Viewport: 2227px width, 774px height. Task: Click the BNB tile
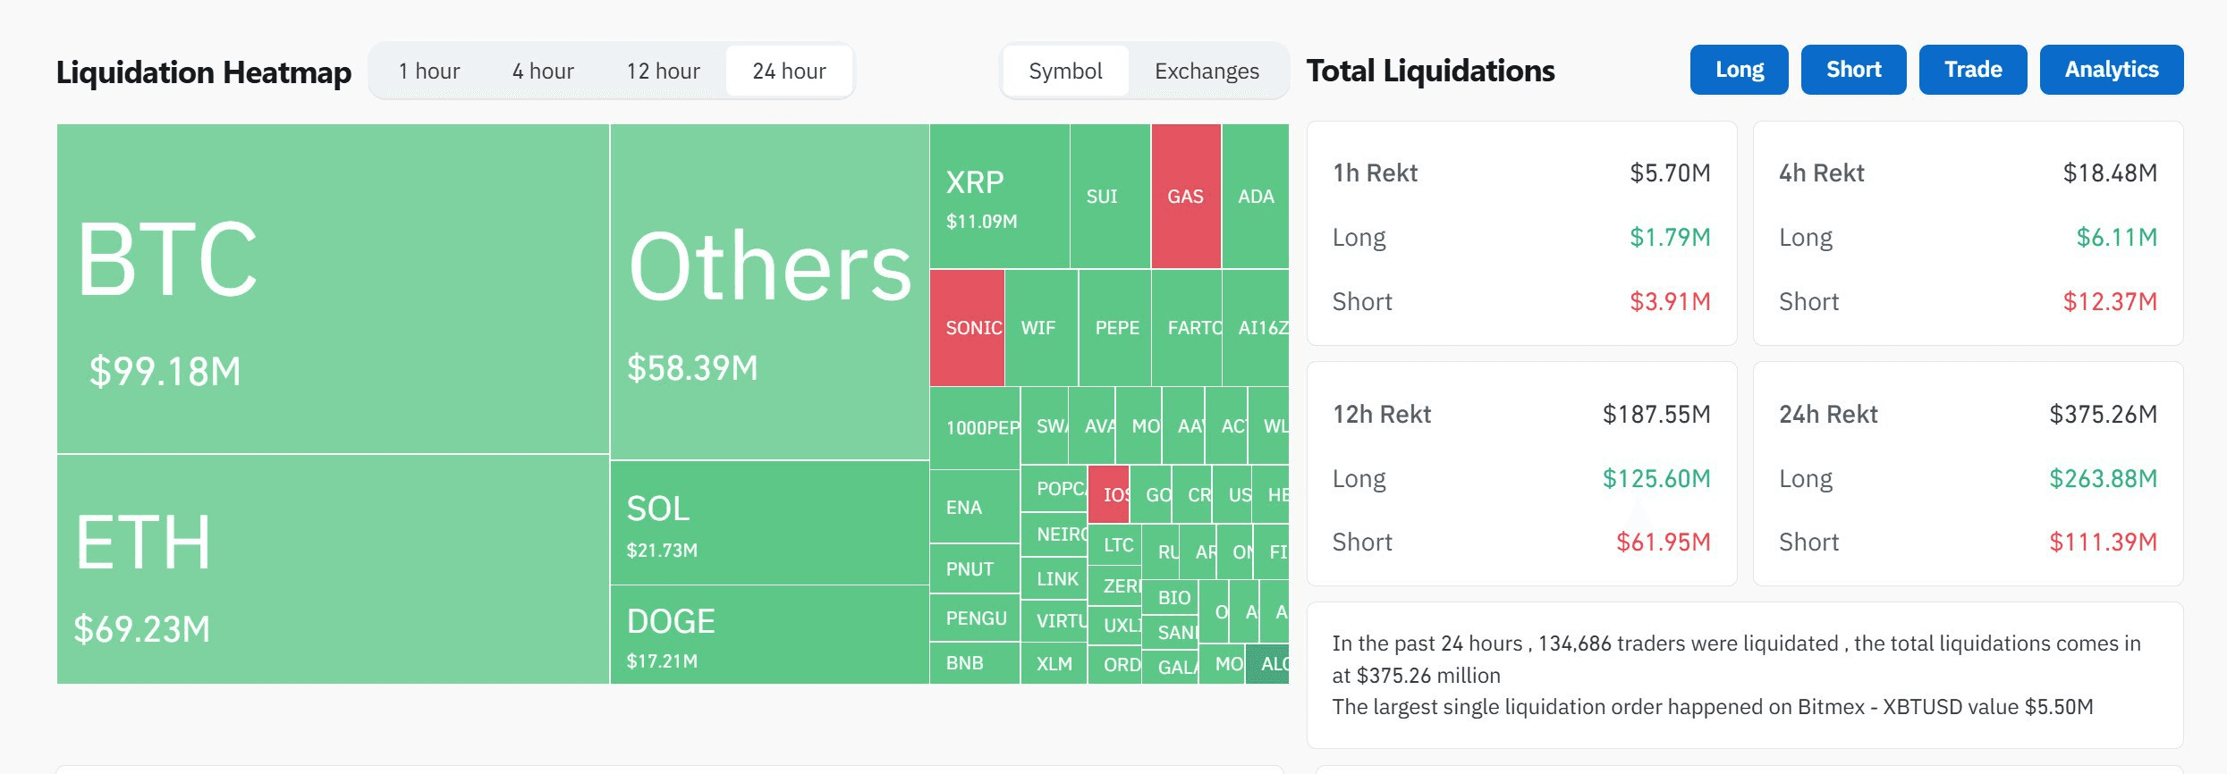pos(975,663)
